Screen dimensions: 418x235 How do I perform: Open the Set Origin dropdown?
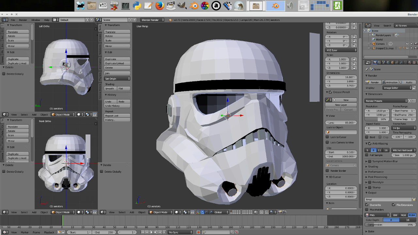(117, 79)
